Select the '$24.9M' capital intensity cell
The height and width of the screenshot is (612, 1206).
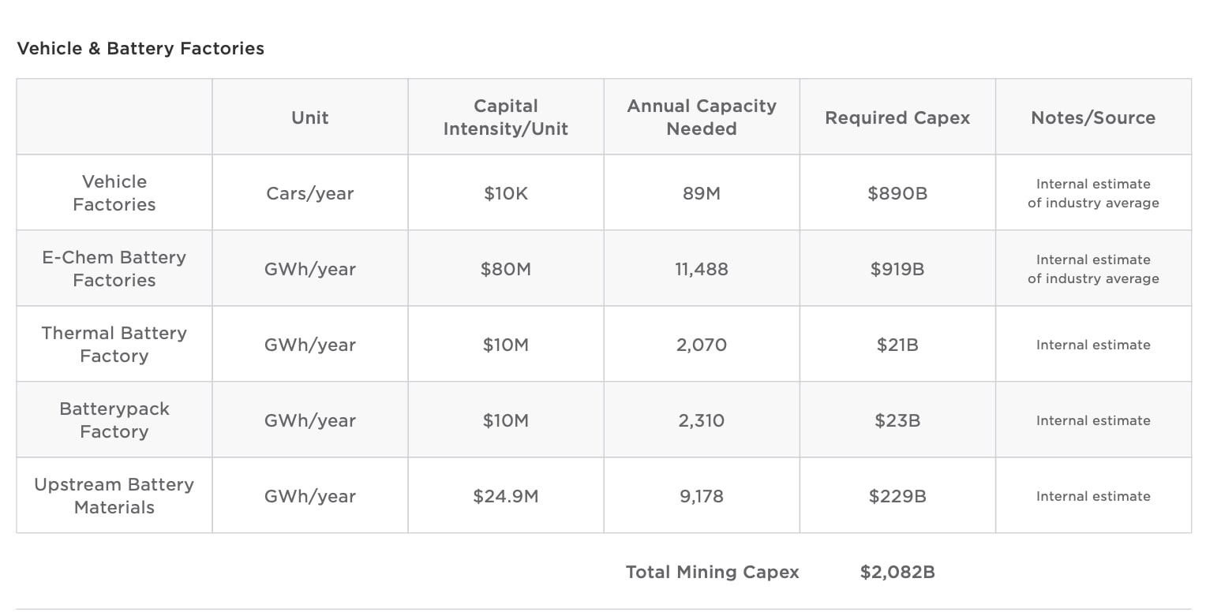point(505,496)
